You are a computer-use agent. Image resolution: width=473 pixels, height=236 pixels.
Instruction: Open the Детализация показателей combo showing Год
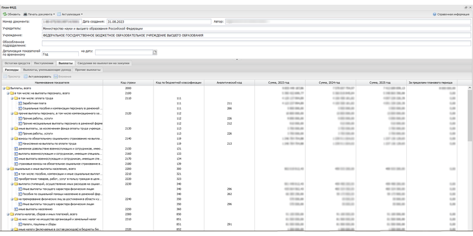[x=60, y=54]
